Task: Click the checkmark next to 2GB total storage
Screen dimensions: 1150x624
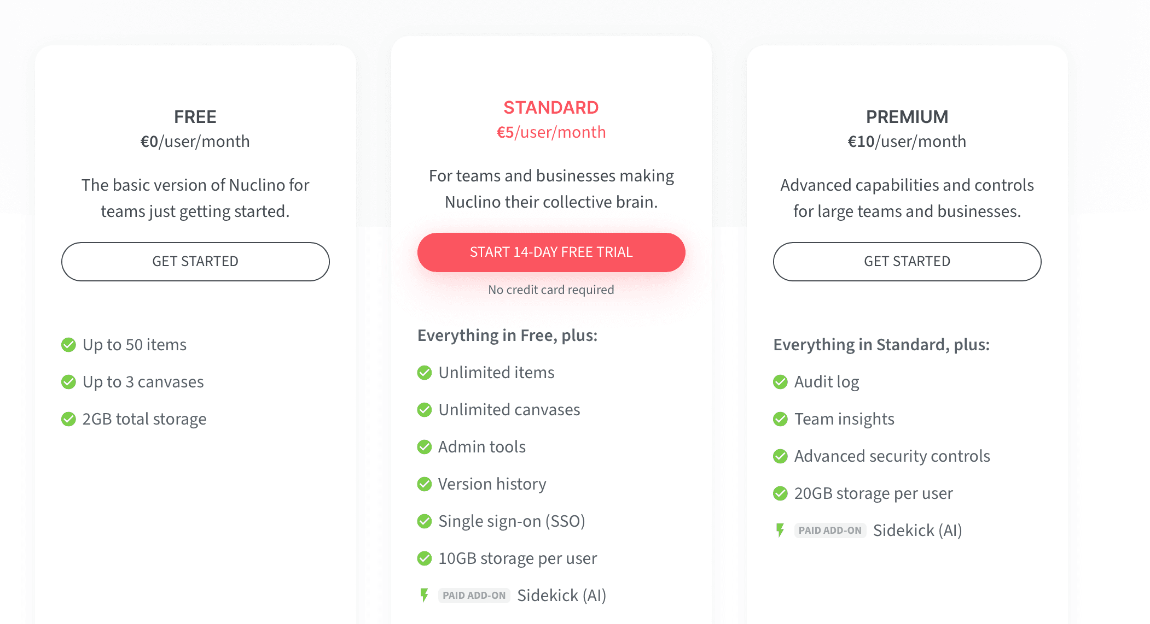Action: 68,419
